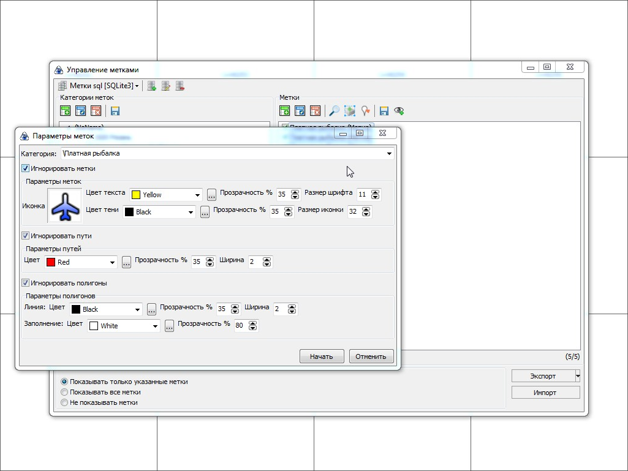Viewport: 628px width, 471px height.
Task: Click the remove database icon
Action: (180, 86)
